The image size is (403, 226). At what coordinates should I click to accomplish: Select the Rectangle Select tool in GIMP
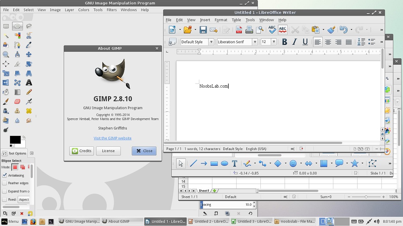pyautogui.click(x=6, y=26)
